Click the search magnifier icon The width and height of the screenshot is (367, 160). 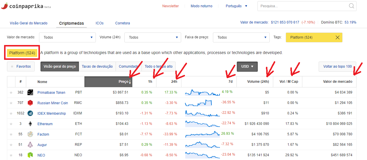(351, 6)
